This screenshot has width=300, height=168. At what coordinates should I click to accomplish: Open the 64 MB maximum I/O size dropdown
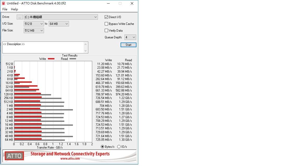point(59,24)
